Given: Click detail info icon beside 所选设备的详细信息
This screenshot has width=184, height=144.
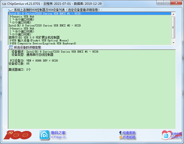Looking at the screenshot, I should coord(11,47).
